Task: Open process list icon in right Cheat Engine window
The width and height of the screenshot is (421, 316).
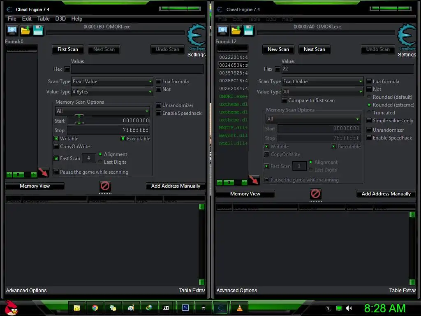Action: (x=222, y=30)
